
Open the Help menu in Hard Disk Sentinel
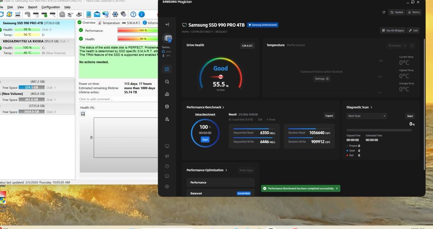click(x=68, y=7)
